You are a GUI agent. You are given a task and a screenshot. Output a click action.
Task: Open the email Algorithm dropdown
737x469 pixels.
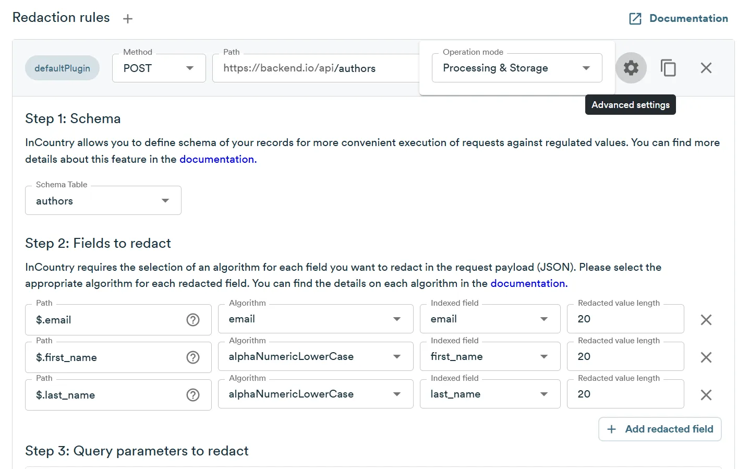[x=316, y=319]
